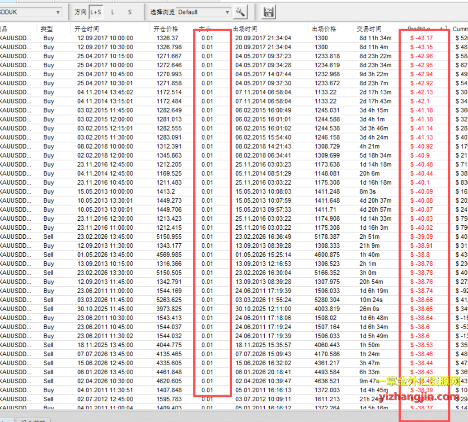Click duration 4d 20h 37m
This screenshot has height=422, width=468.
pos(375,200)
